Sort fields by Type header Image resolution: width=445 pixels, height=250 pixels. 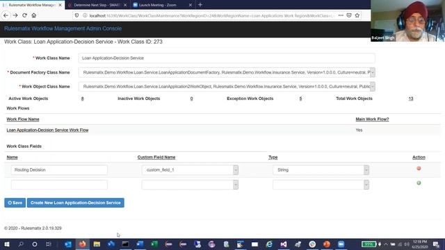[x=273, y=158]
